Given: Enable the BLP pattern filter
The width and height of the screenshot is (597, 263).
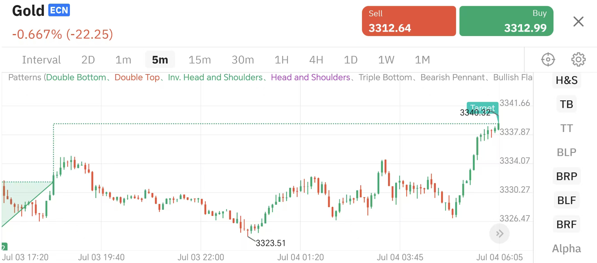Looking at the screenshot, I should (567, 152).
